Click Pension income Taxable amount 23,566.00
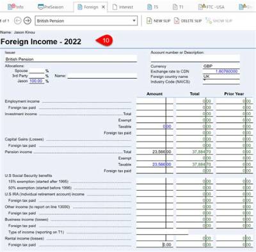Viewport: 256px width, 252px height. (155, 164)
